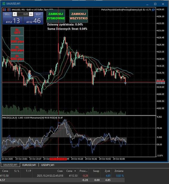Click the SELL label button
This screenshot has width=169, height=184.
[x=7, y=14]
